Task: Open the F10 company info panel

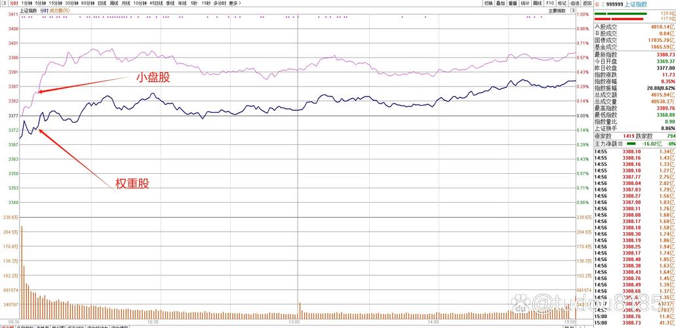Action: pos(550,3)
